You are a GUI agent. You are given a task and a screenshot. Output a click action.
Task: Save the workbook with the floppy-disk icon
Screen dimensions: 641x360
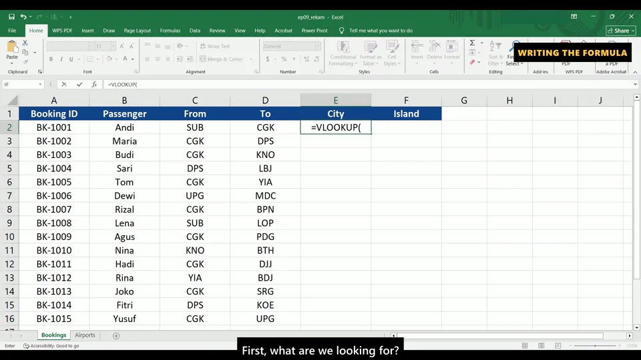coord(11,17)
